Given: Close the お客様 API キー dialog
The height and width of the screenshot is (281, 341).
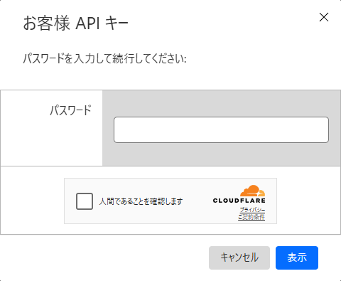Looking at the screenshot, I should coord(324,17).
